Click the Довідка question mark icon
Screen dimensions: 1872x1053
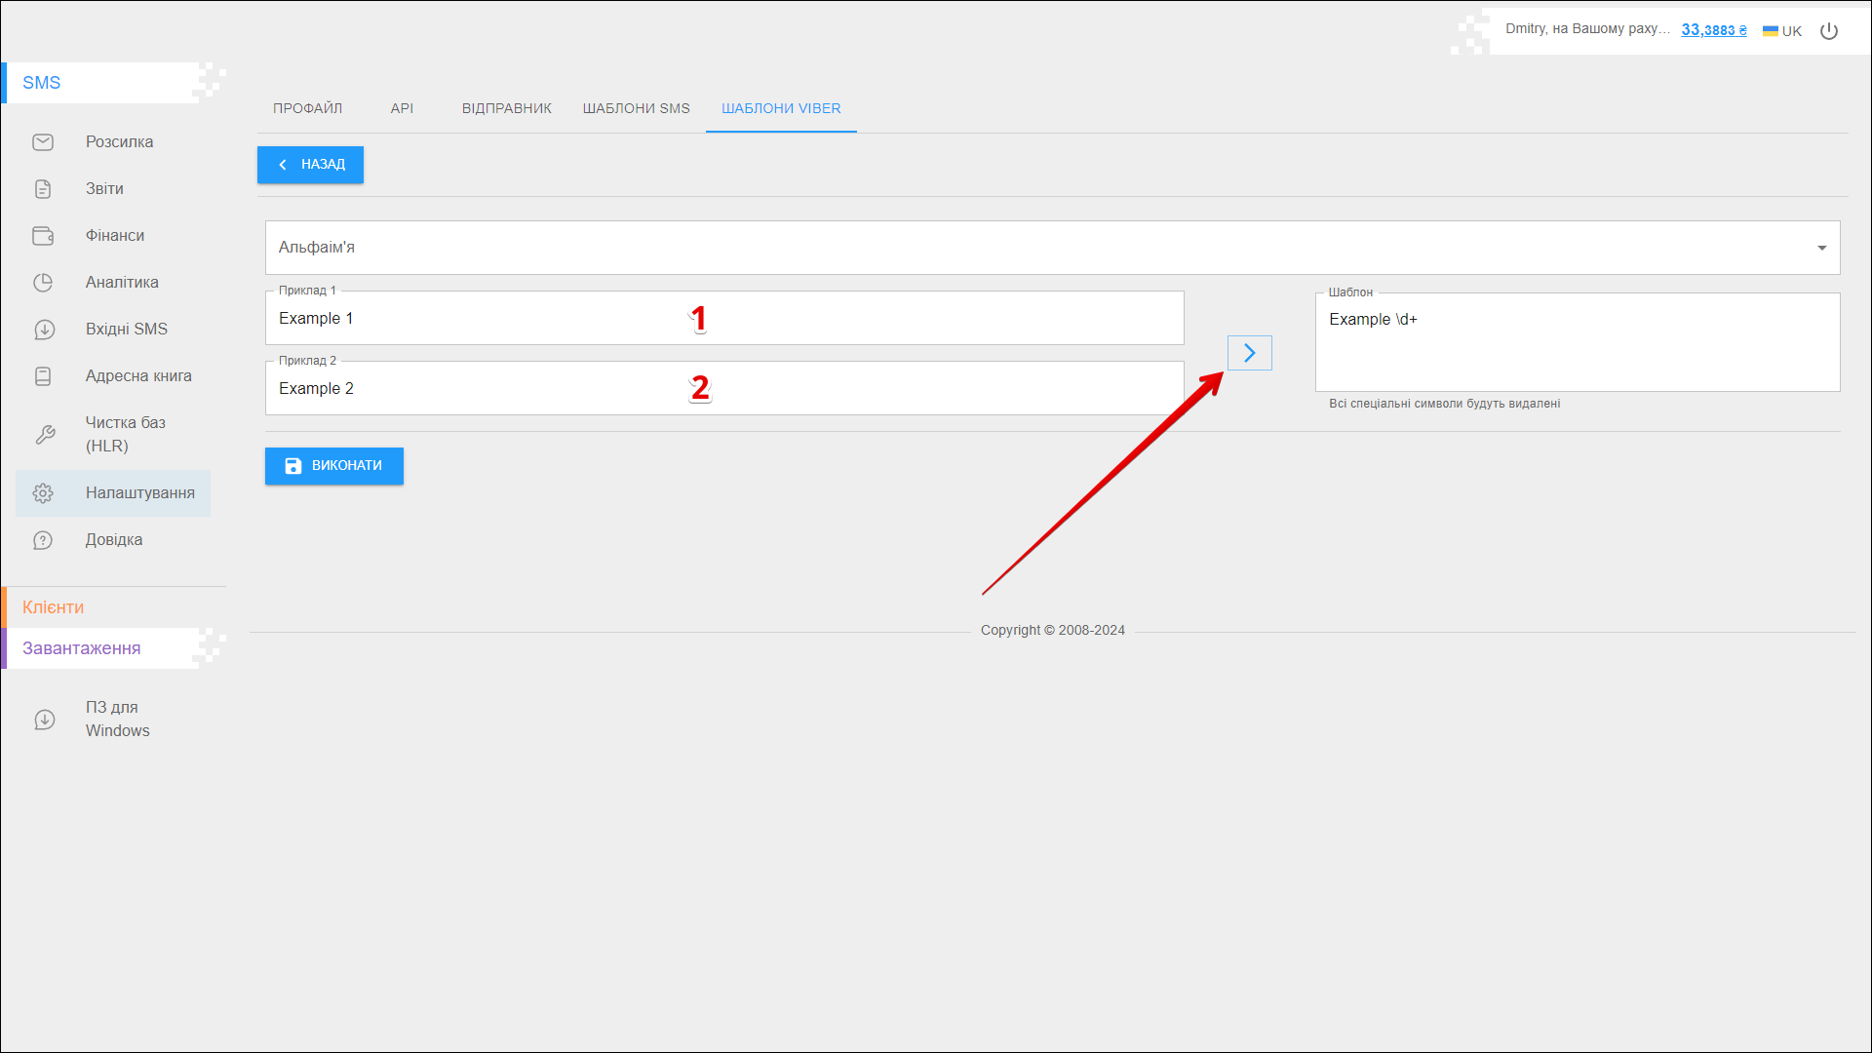(43, 540)
